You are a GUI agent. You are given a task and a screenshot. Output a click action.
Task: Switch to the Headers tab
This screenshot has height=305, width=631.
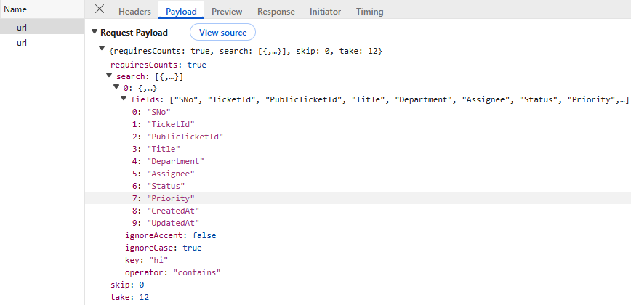(x=134, y=12)
